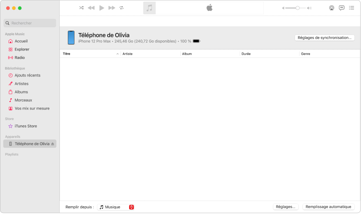Click the magnifying glass search icon
The image size is (361, 214).
(7, 23)
